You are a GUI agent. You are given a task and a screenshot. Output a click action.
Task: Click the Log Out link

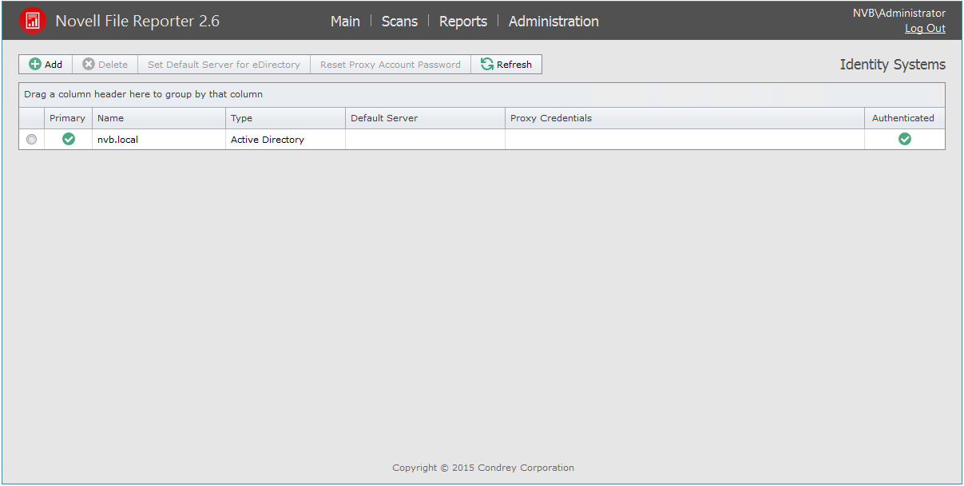click(x=925, y=29)
